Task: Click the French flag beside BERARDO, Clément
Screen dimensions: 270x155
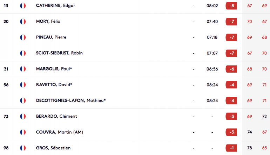Action: tap(23, 116)
